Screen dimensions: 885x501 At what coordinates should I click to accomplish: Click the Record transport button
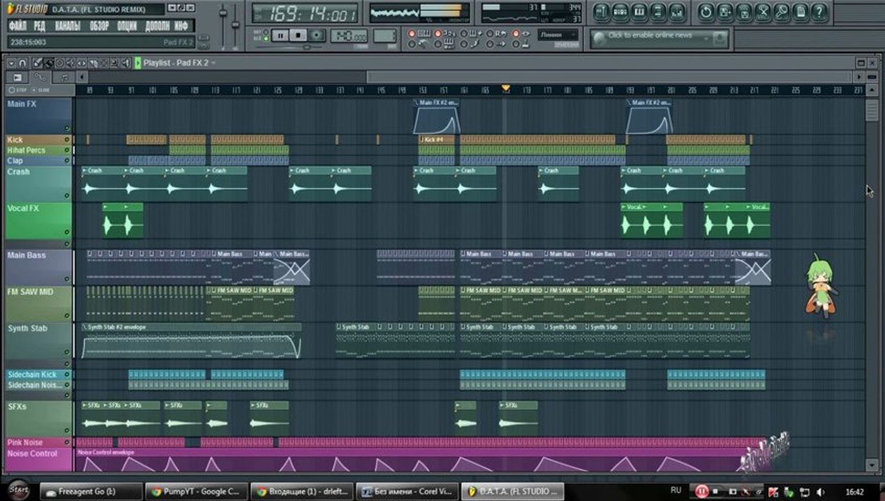pos(317,35)
